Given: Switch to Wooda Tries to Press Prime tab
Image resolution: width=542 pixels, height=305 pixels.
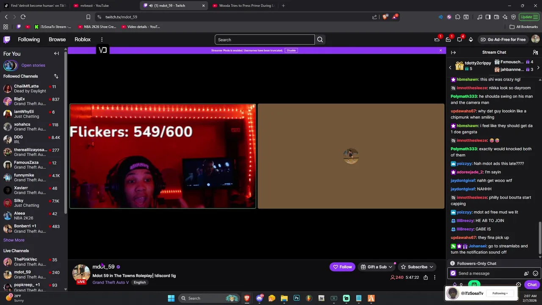Looking at the screenshot, I should (x=243, y=6).
